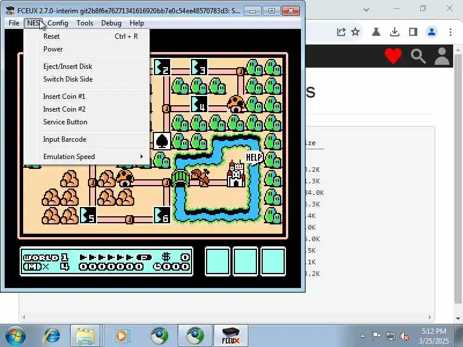Choose Insert Coin #1
The width and height of the screenshot is (463, 347).
87,97
